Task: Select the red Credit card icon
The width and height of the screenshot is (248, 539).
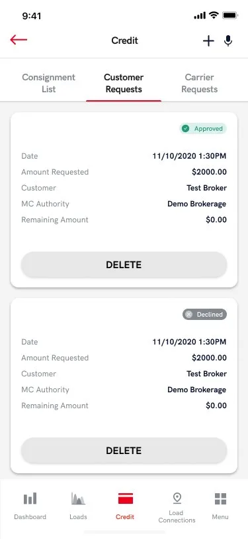Action: coord(126,499)
